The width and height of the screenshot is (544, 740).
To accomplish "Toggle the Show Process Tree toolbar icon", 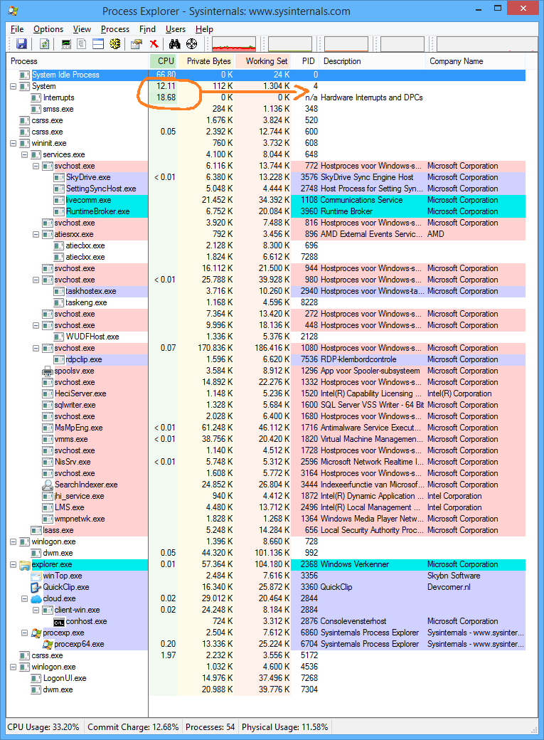I will (x=82, y=44).
